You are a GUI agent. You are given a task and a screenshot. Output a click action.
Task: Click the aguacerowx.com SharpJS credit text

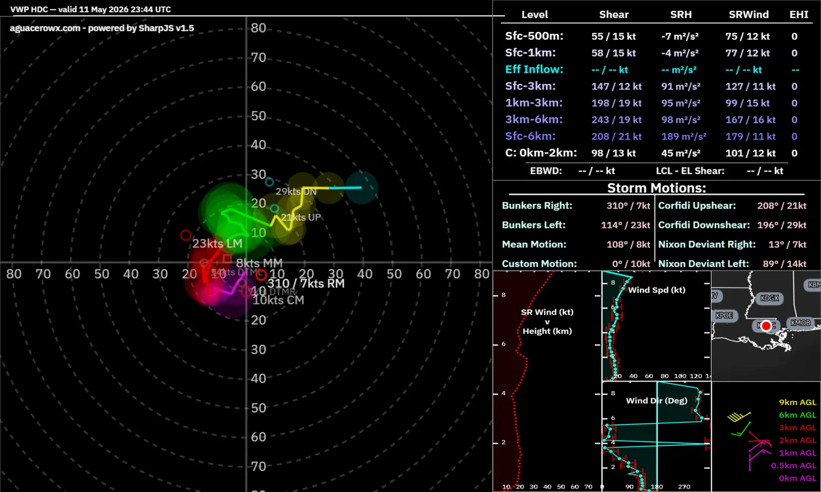point(102,28)
